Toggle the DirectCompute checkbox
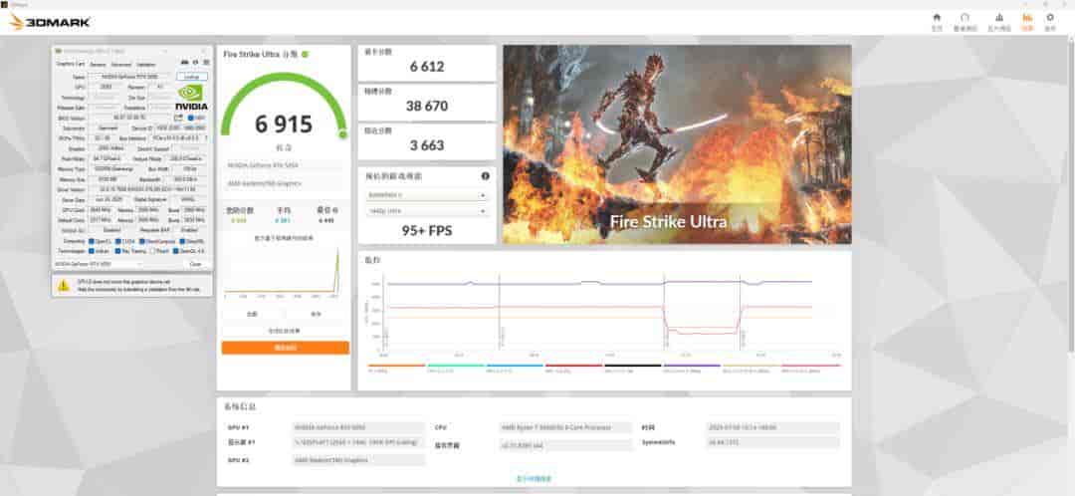 142,241
